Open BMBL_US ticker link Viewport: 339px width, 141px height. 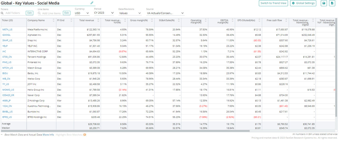click(x=8, y=111)
